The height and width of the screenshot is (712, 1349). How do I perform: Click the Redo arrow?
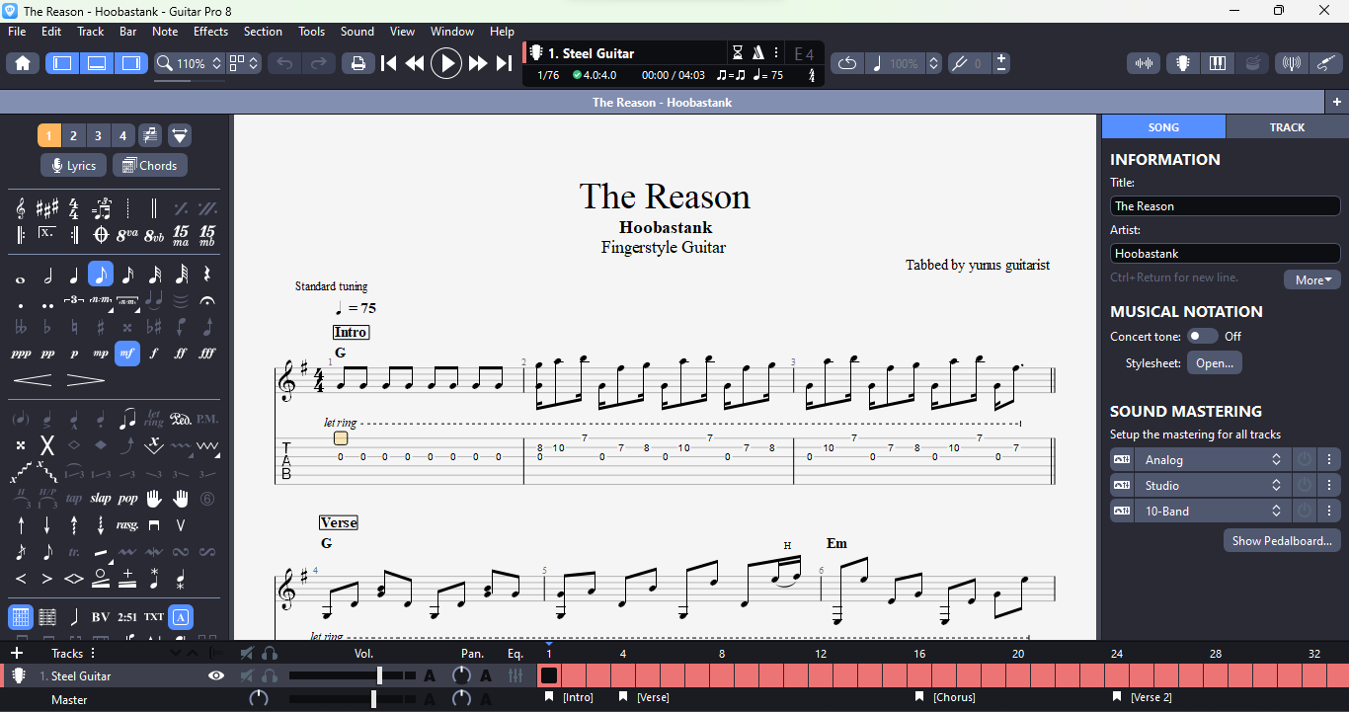point(318,63)
